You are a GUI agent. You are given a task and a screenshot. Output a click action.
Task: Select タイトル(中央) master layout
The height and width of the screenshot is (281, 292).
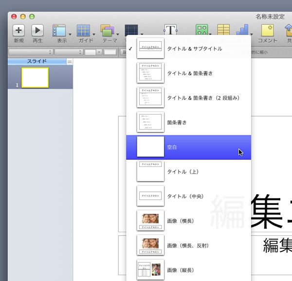click(x=188, y=196)
